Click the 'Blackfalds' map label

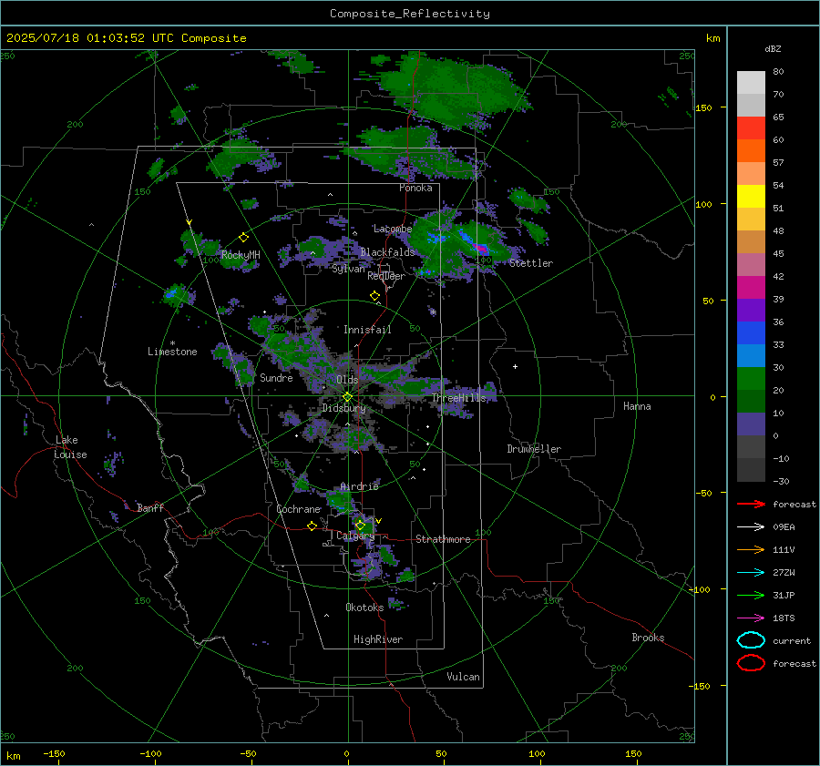(387, 252)
